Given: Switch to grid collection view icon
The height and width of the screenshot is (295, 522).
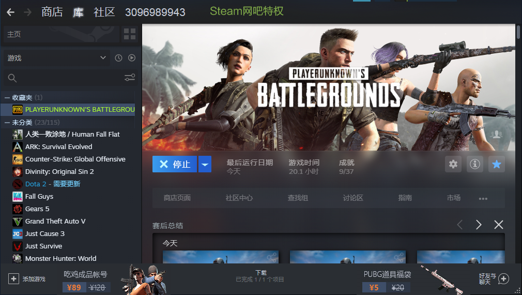Looking at the screenshot, I should coord(130,34).
